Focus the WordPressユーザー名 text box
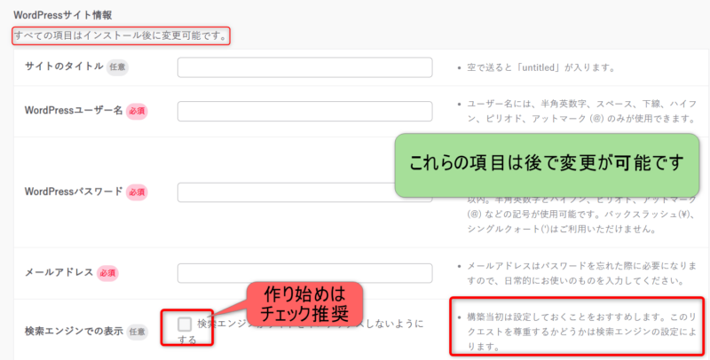This screenshot has width=710, height=360. 304,111
